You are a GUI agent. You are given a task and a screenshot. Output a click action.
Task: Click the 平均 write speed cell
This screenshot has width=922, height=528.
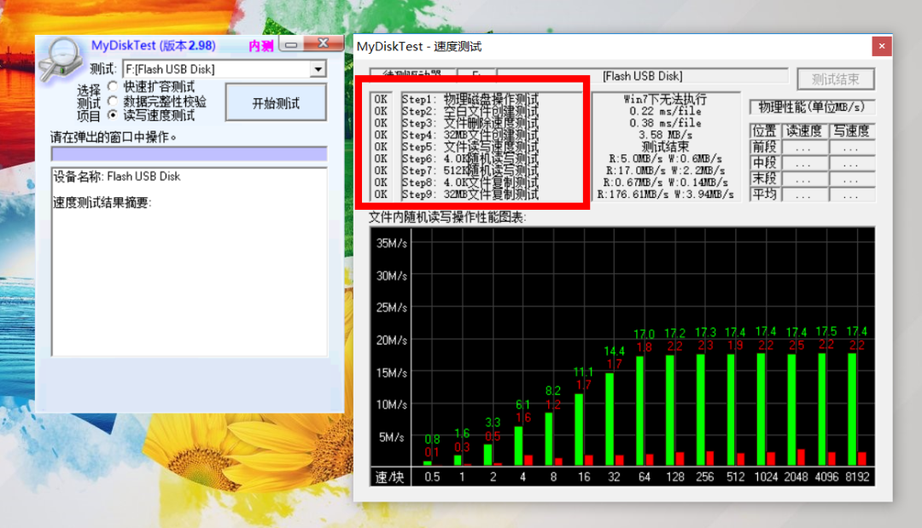click(851, 195)
